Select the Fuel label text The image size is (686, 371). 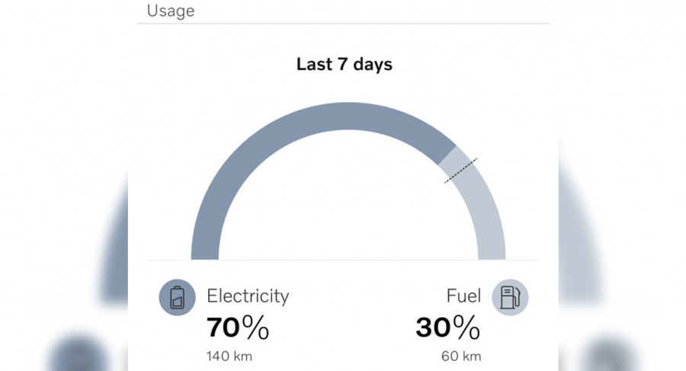point(463,296)
